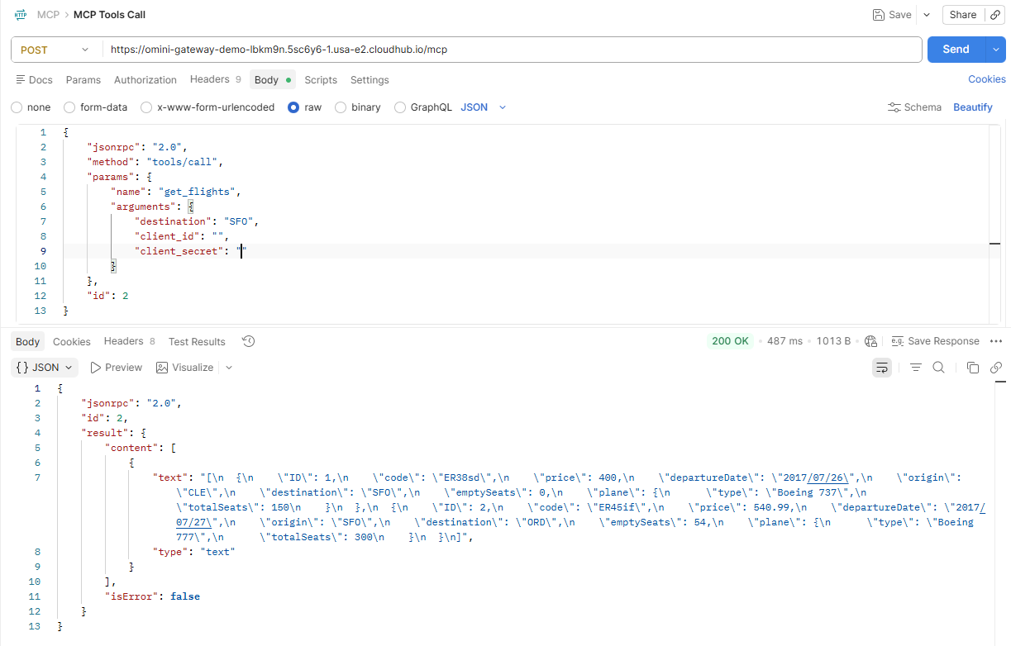This screenshot has height=646, width=1011.
Task: Click the Preview play icon button
Action: point(116,368)
